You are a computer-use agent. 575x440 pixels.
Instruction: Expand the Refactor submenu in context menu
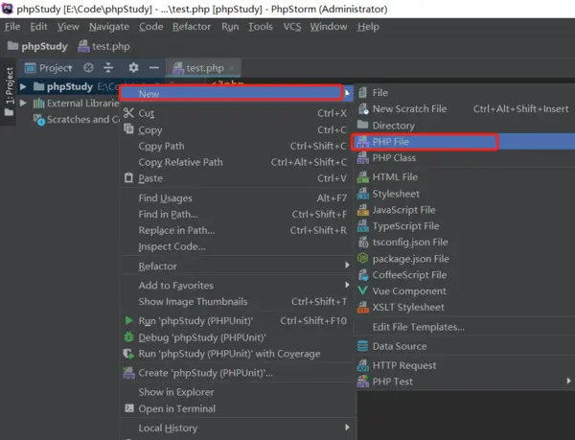[236, 266]
